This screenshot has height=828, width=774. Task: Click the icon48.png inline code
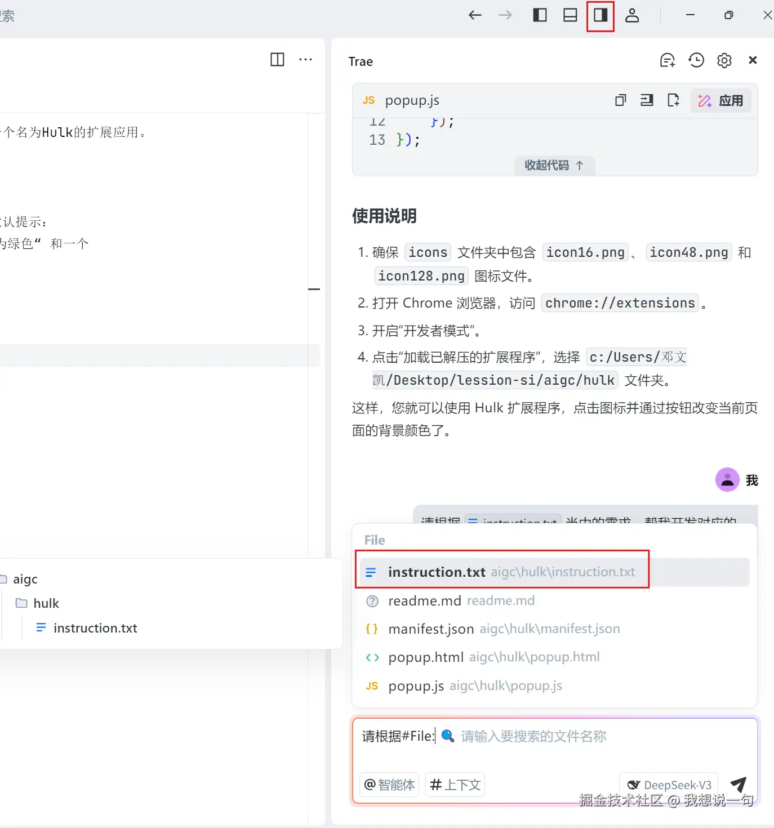pyautogui.click(x=688, y=252)
